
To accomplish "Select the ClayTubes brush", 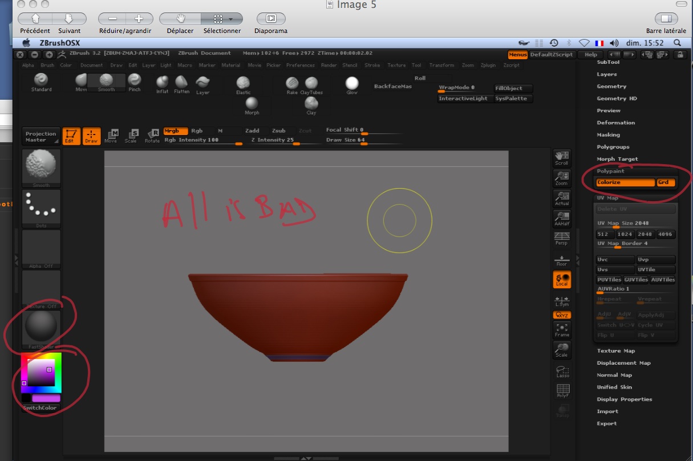I will tap(311, 85).
